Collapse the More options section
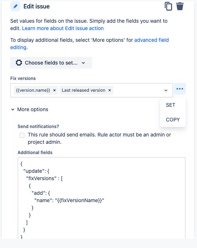The width and height of the screenshot is (197, 248). point(30,109)
